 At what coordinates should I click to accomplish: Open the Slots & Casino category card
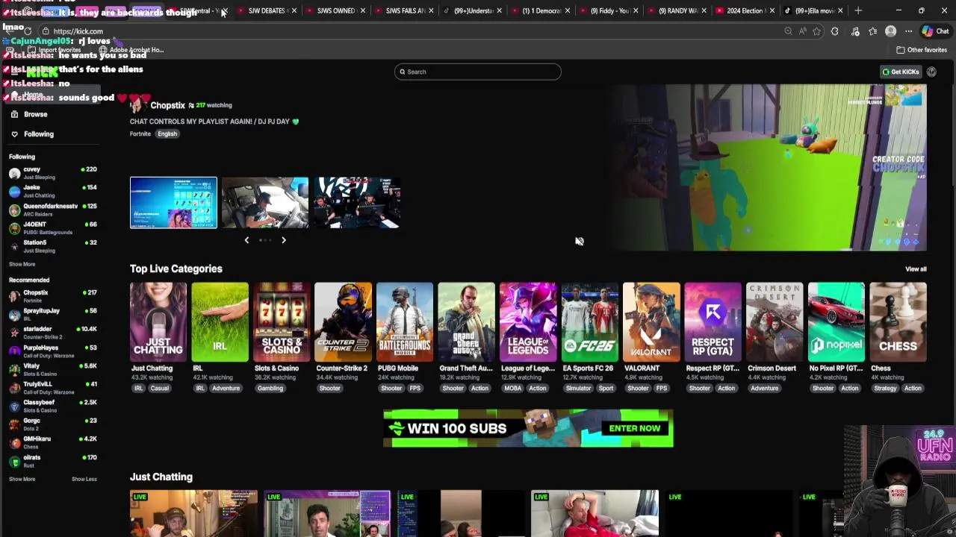[x=282, y=322]
